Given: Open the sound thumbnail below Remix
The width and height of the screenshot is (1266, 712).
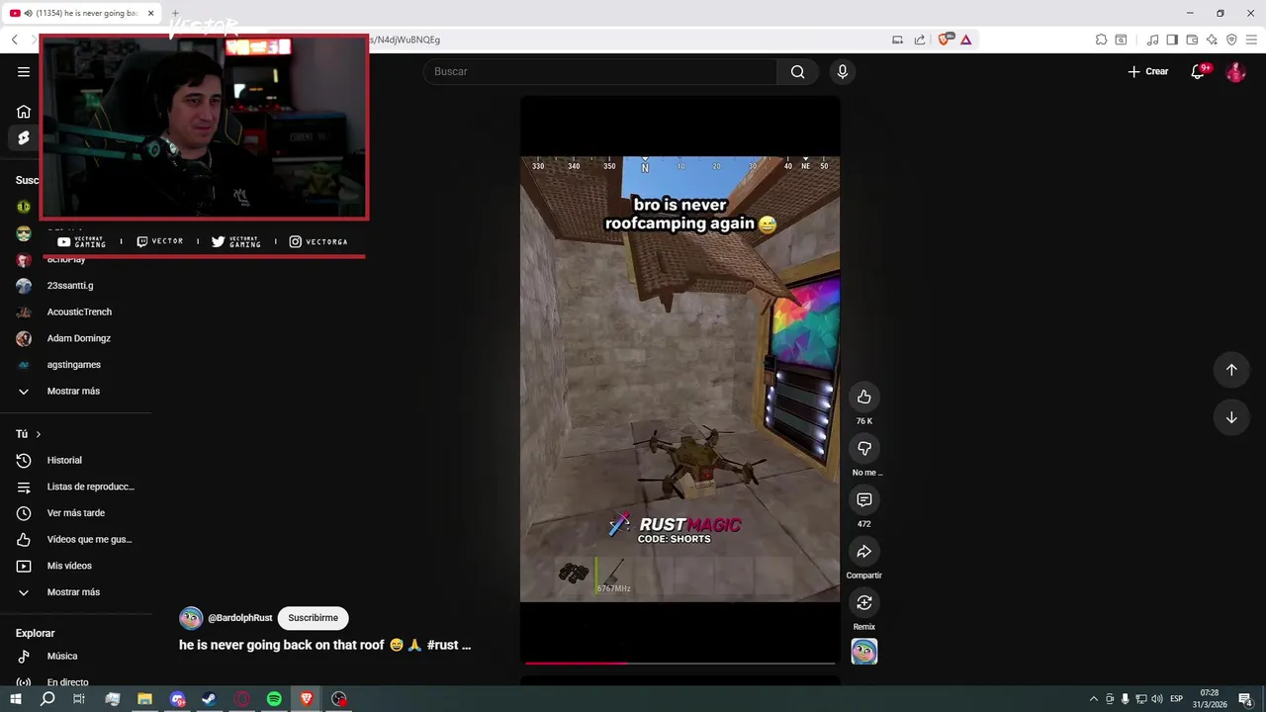Looking at the screenshot, I should click(863, 652).
